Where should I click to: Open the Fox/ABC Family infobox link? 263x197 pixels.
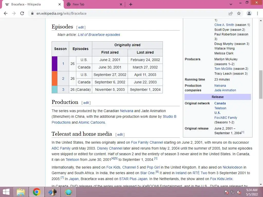226,117
